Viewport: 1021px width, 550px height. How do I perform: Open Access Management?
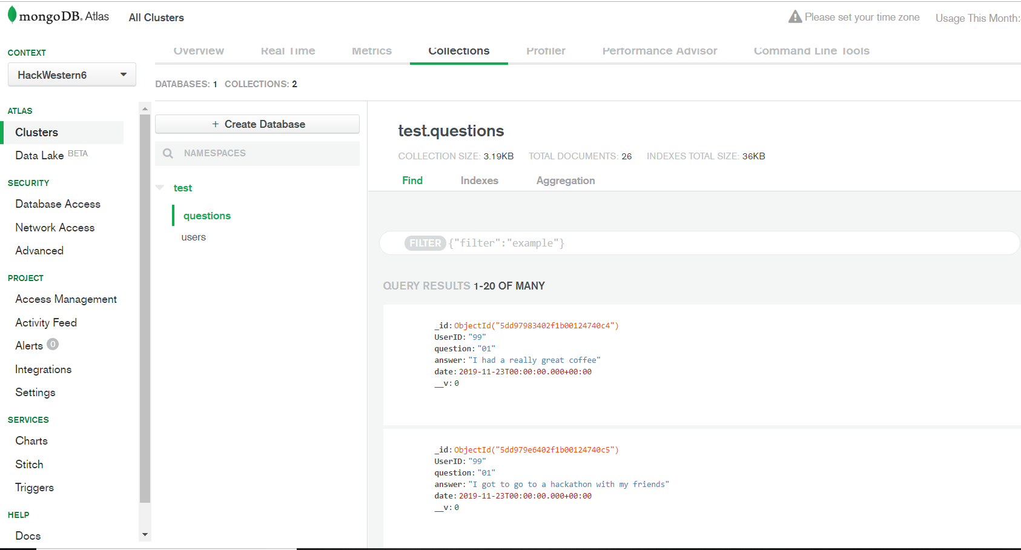pyautogui.click(x=66, y=299)
